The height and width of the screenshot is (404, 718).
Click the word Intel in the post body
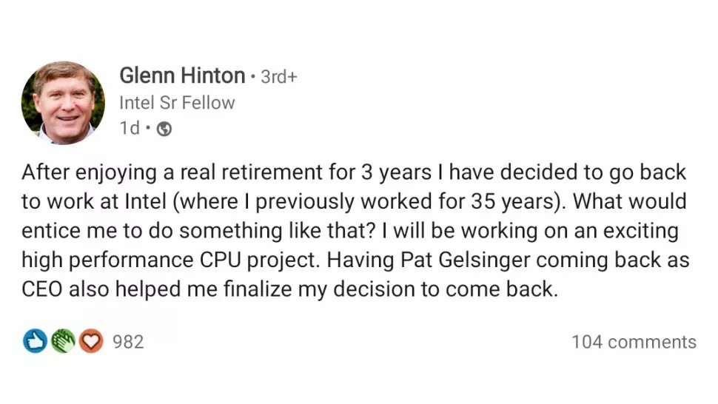pos(145,201)
